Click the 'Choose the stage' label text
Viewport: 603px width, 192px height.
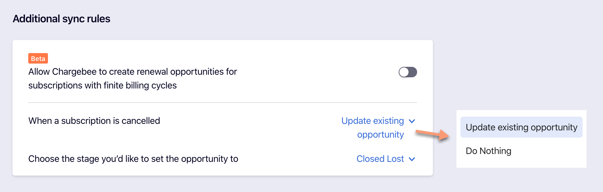[133, 159]
